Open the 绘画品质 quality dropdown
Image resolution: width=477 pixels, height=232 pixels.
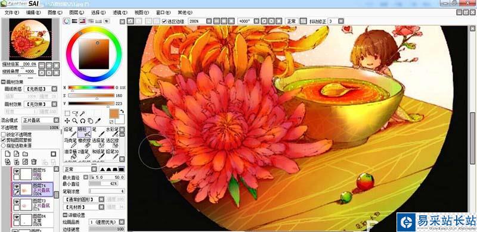[x=122, y=222]
